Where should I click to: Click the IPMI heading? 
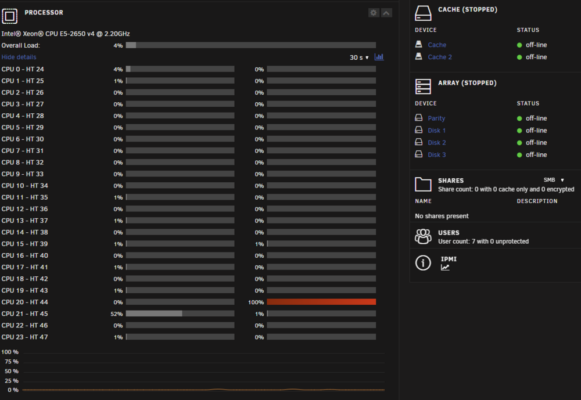449,259
